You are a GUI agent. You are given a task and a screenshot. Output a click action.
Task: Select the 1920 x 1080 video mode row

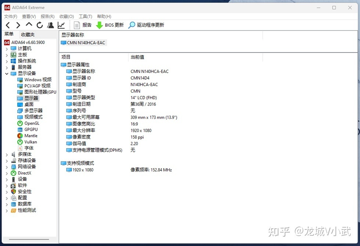pos(119,170)
